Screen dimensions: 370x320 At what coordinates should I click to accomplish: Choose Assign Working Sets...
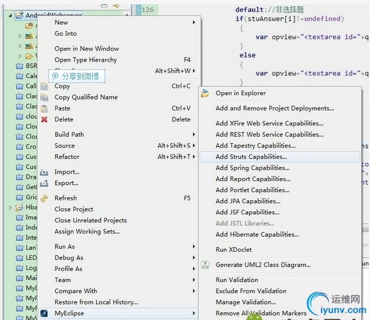pyautogui.click(x=87, y=232)
